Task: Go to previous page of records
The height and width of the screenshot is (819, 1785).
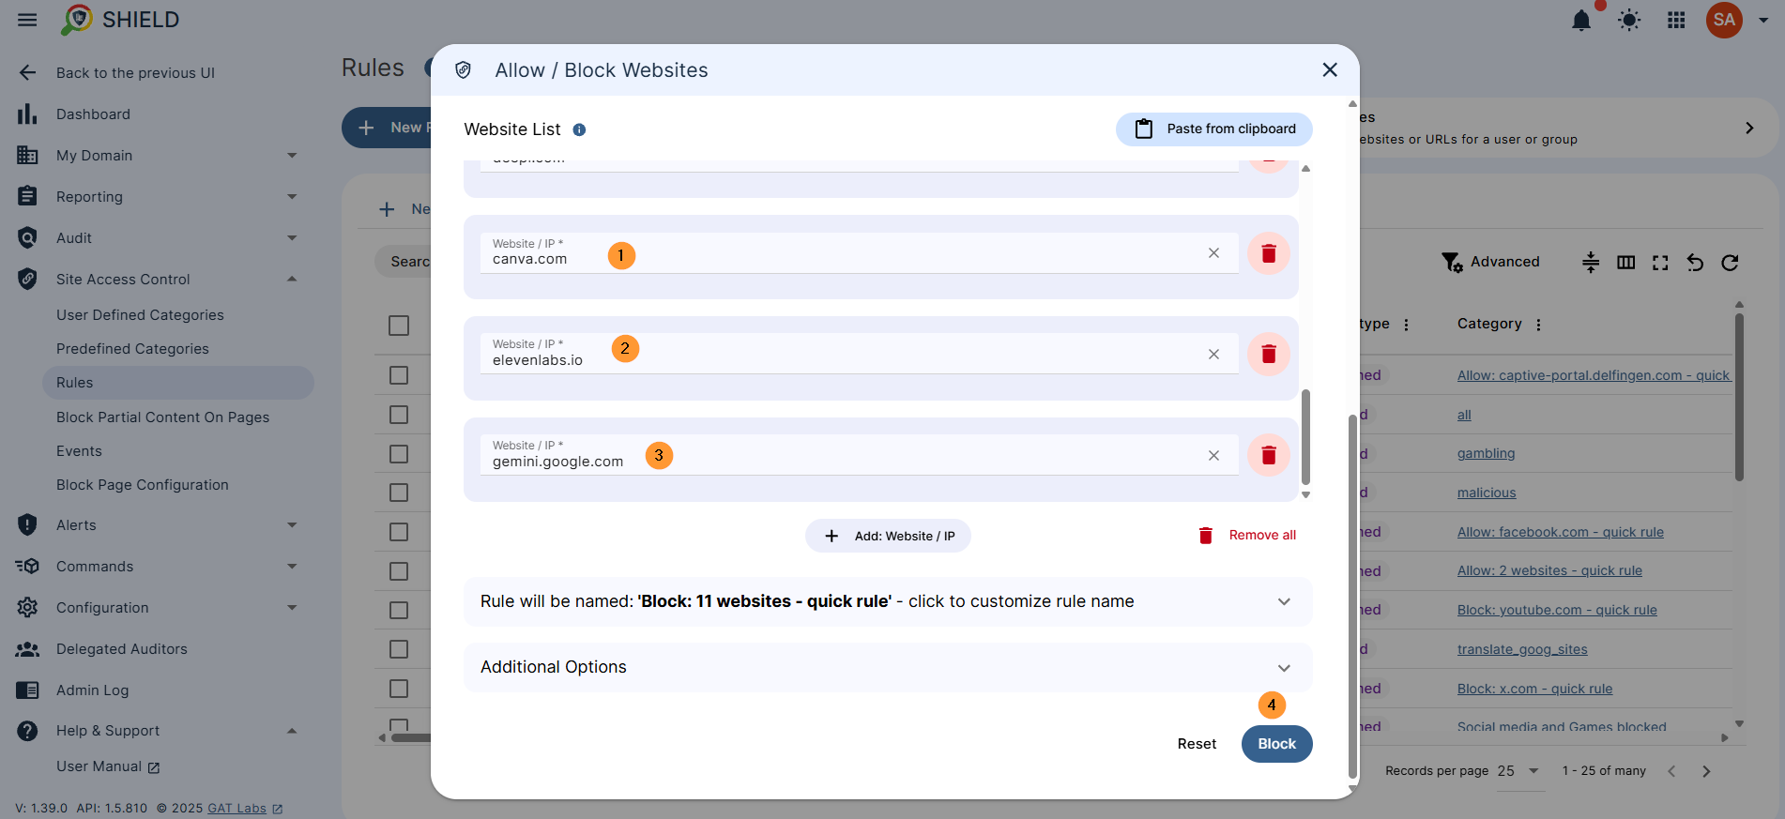Action: coord(1671,771)
